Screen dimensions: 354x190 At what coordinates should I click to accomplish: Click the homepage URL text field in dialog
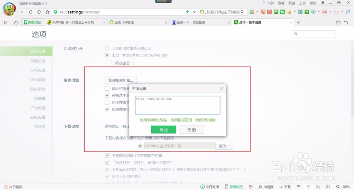click(177, 105)
